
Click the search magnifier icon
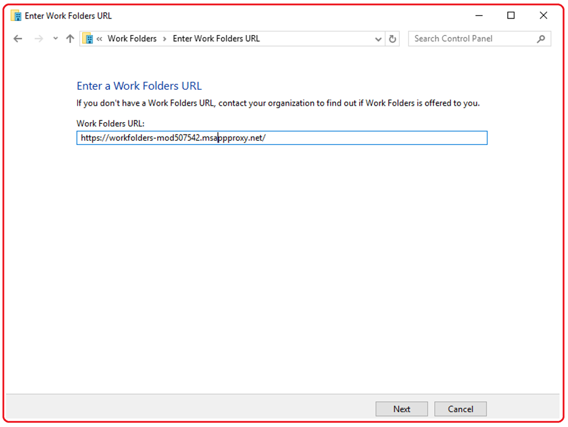point(541,39)
